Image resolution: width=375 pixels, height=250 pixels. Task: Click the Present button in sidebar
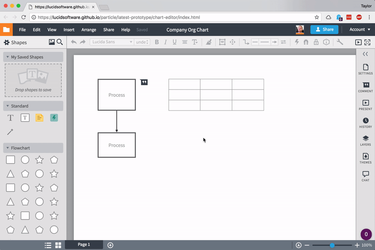(365, 105)
